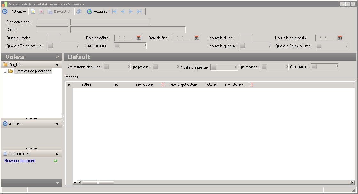This screenshot has height=194, width=358.
Task: Collapse the Actions pane section
Action: click(57, 124)
